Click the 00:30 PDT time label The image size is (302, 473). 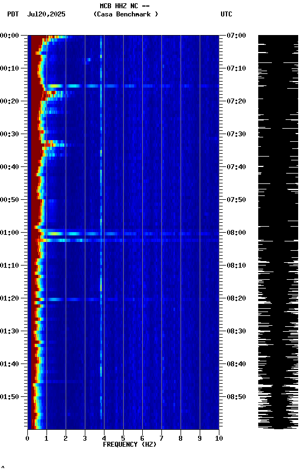(x=9, y=134)
